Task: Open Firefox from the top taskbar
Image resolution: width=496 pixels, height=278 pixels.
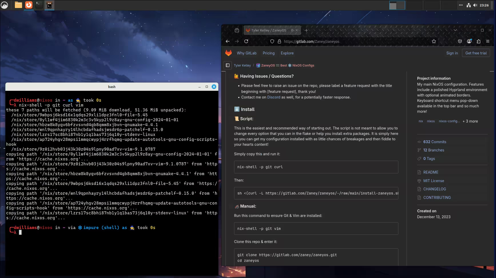Action: click(x=29, y=5)
